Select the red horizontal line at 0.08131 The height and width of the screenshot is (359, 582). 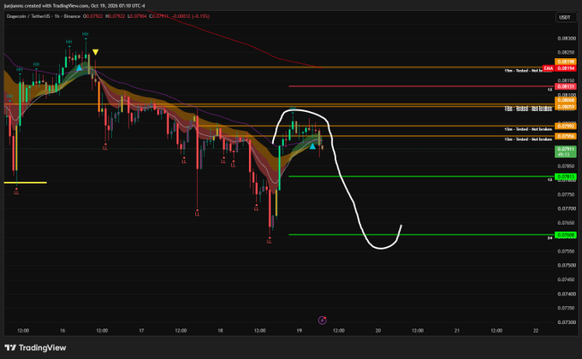[x=421, y=86]
